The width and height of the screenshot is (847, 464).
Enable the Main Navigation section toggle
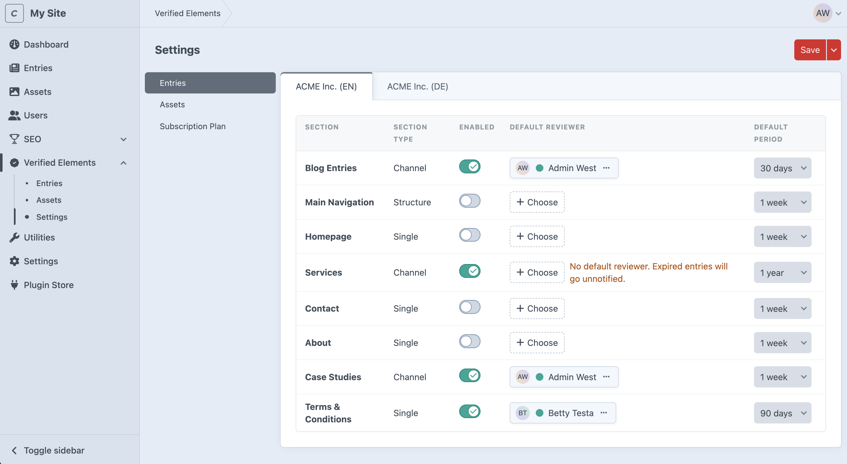coord(469,201)
